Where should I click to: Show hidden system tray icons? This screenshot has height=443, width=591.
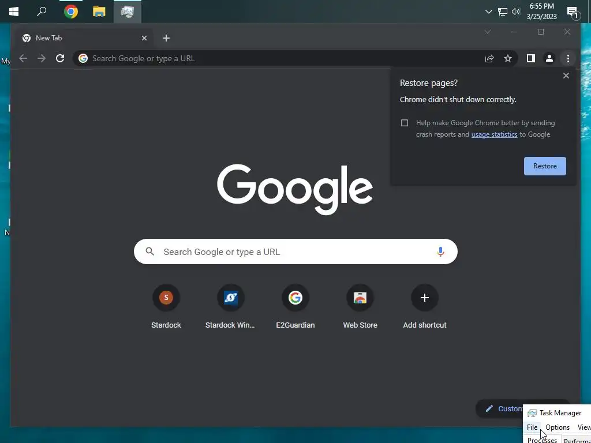pos(488,12)
